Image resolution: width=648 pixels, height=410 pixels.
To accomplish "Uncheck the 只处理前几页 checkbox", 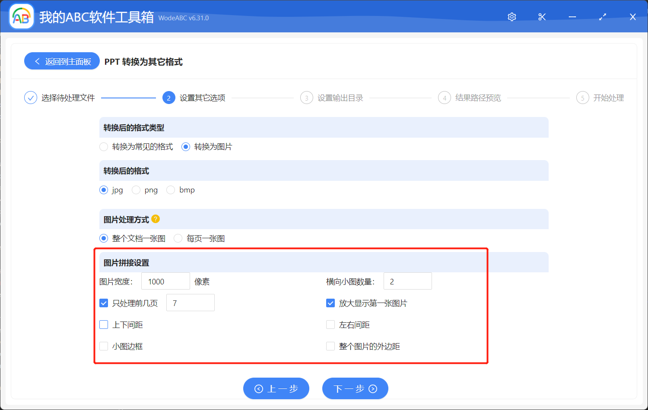I will (104, 303).
